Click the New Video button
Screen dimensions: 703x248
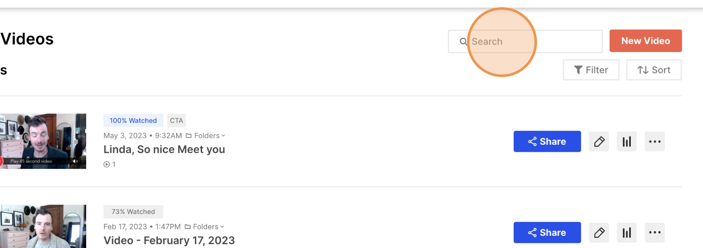pyautogui.click(x=646, y=41)
